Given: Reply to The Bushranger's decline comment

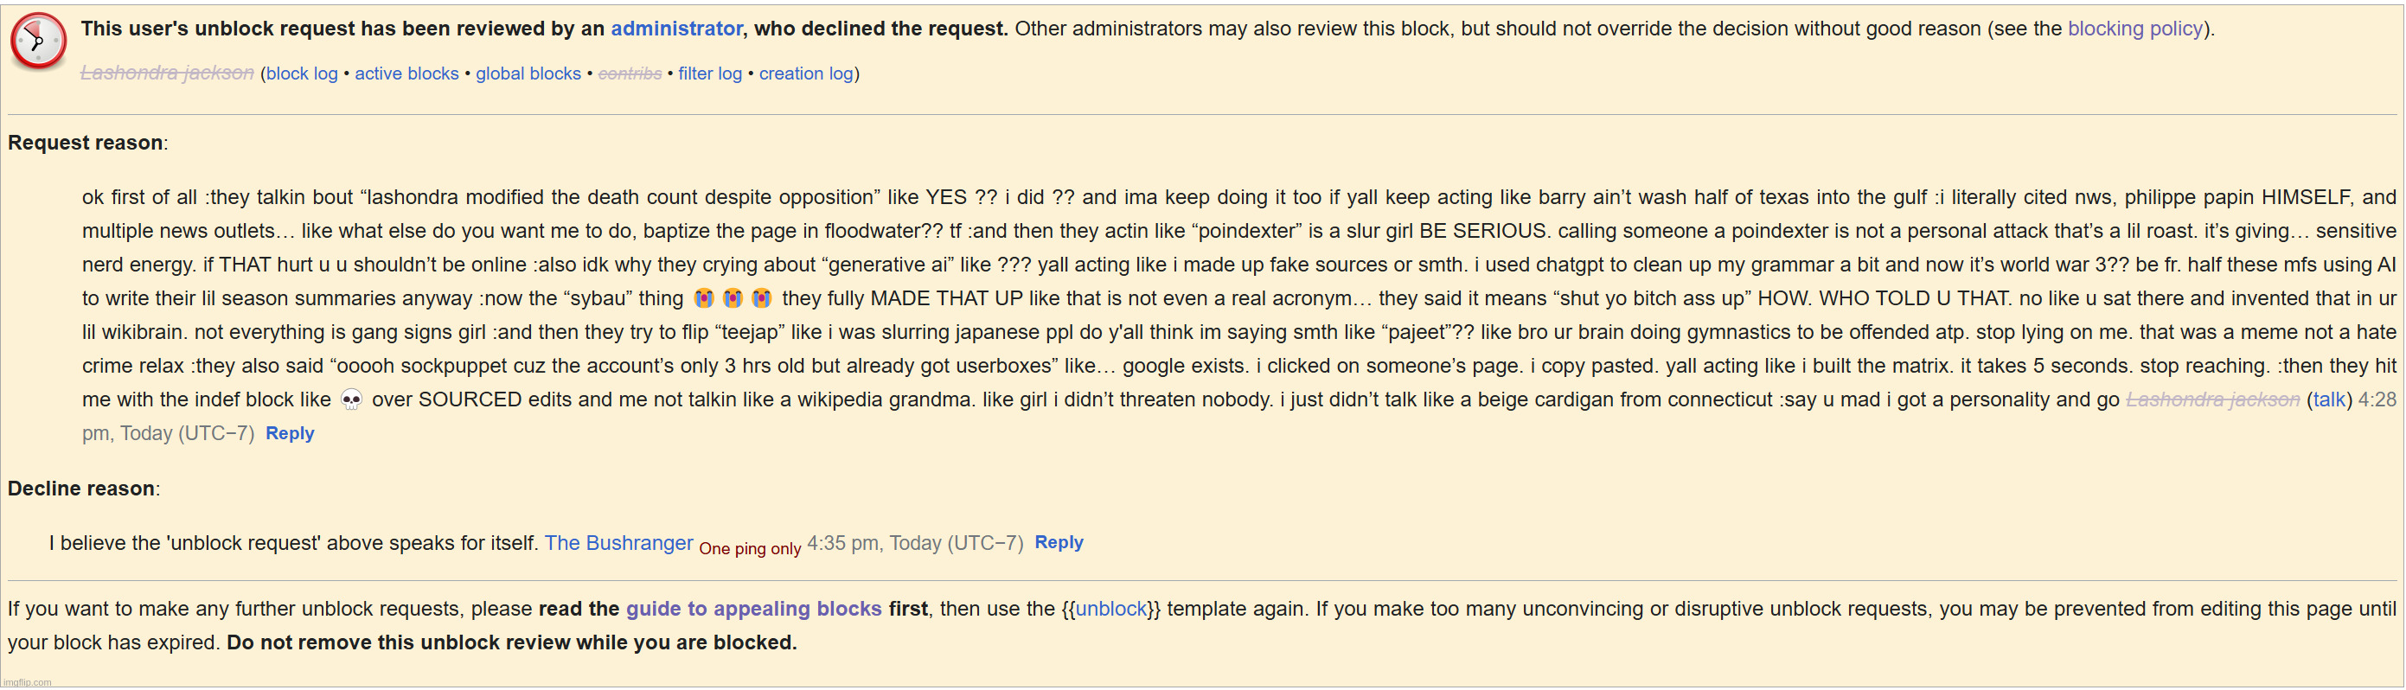Looking at the screenshot, I should tap(1059, 542).
